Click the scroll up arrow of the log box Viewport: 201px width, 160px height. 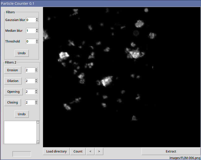pyautogui.click(x=38, y=122)
